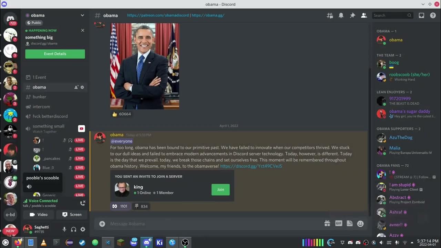Toggle member list visibility

pyautogui.click(x=364, y=15)
